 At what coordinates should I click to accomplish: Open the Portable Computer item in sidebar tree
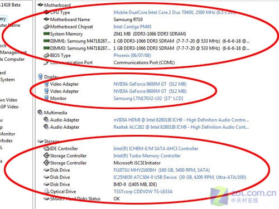[12, 59]
